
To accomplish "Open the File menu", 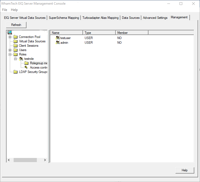I will pos(5,10).
